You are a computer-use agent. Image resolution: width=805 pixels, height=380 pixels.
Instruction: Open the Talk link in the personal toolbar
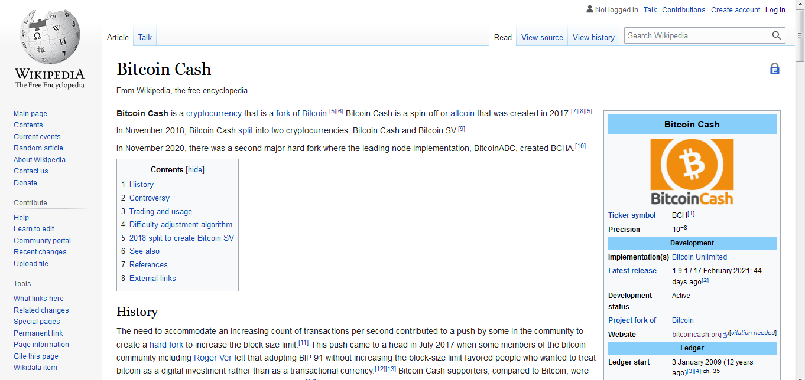(650, 9)
